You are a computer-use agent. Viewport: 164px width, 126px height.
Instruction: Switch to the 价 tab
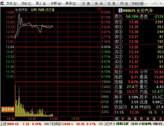point(123,119)
